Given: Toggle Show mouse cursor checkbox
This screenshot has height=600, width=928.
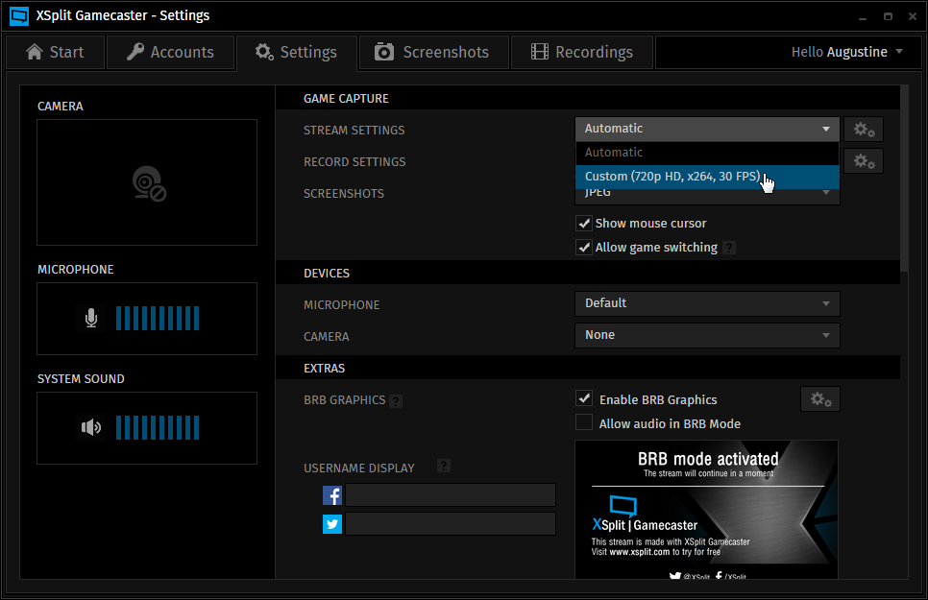Looking at the screenshot, I should 584,223.
